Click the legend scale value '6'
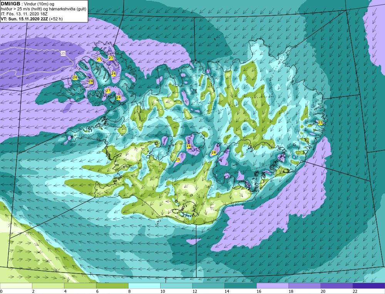 pos(97,291)
